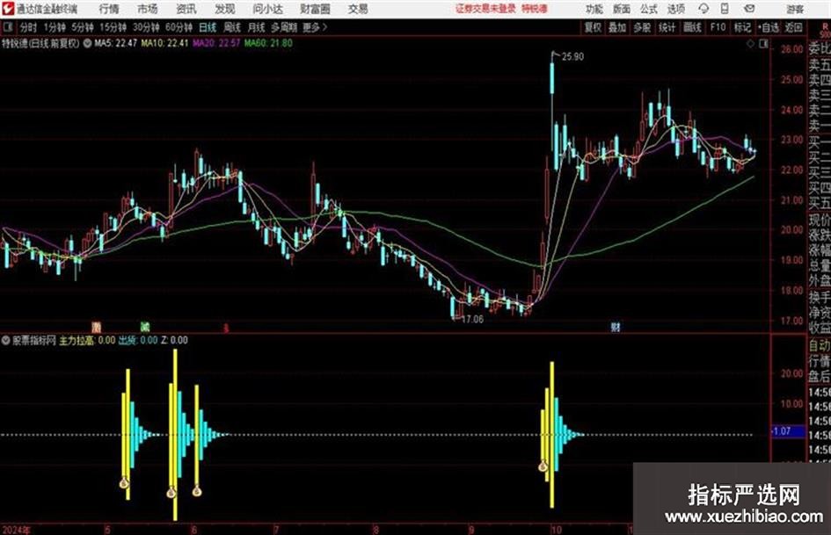Switch to the 15分钟 period tab
Screen dimensions: 831x535
coord(113,27)
